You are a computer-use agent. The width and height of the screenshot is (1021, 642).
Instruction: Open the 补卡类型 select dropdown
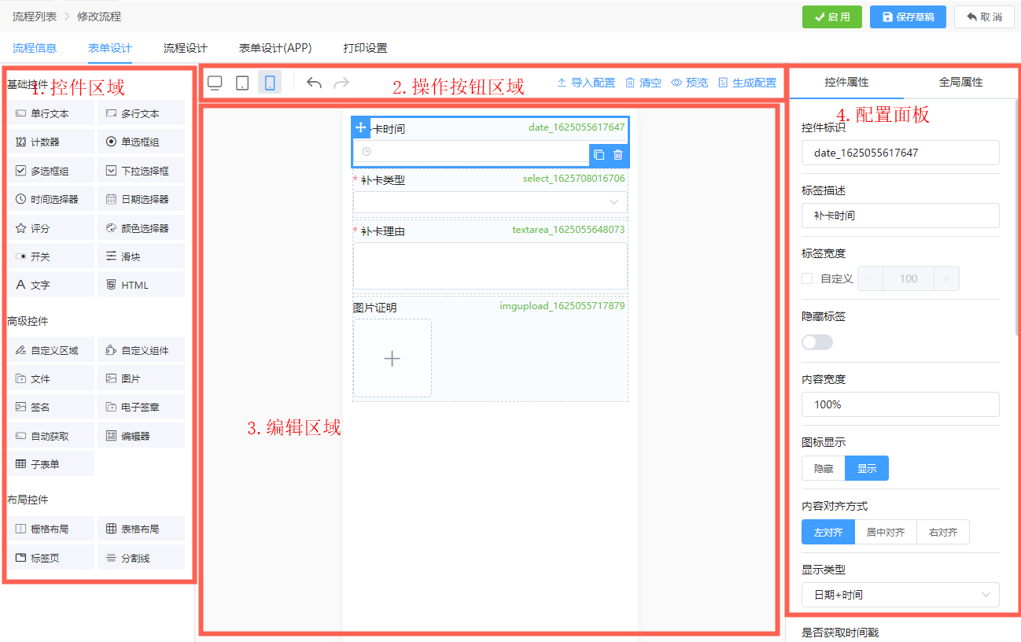click(490, 202)
